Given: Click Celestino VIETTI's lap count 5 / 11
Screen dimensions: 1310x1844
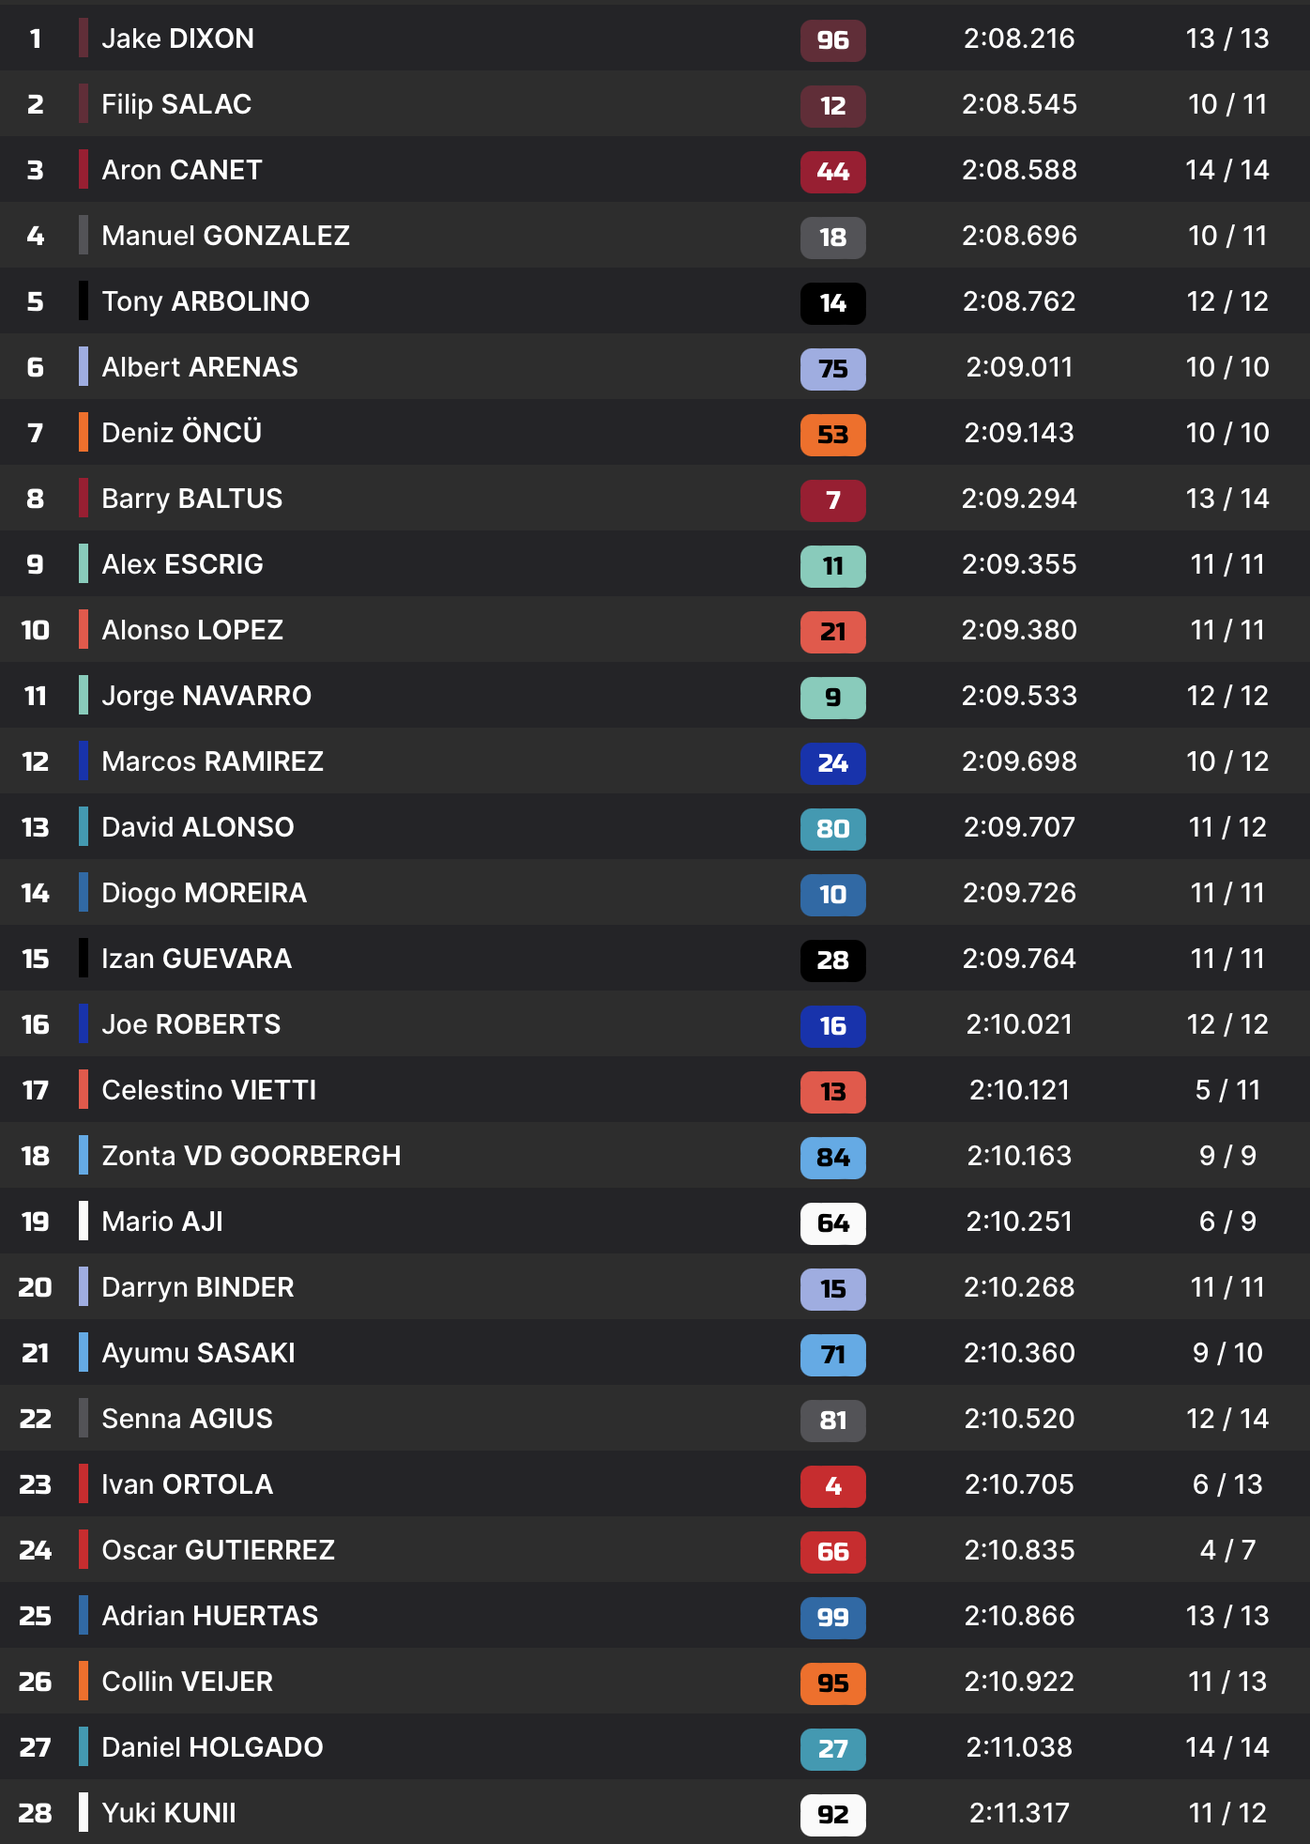Looking at the screenshot, I should pos(1227,1090).
